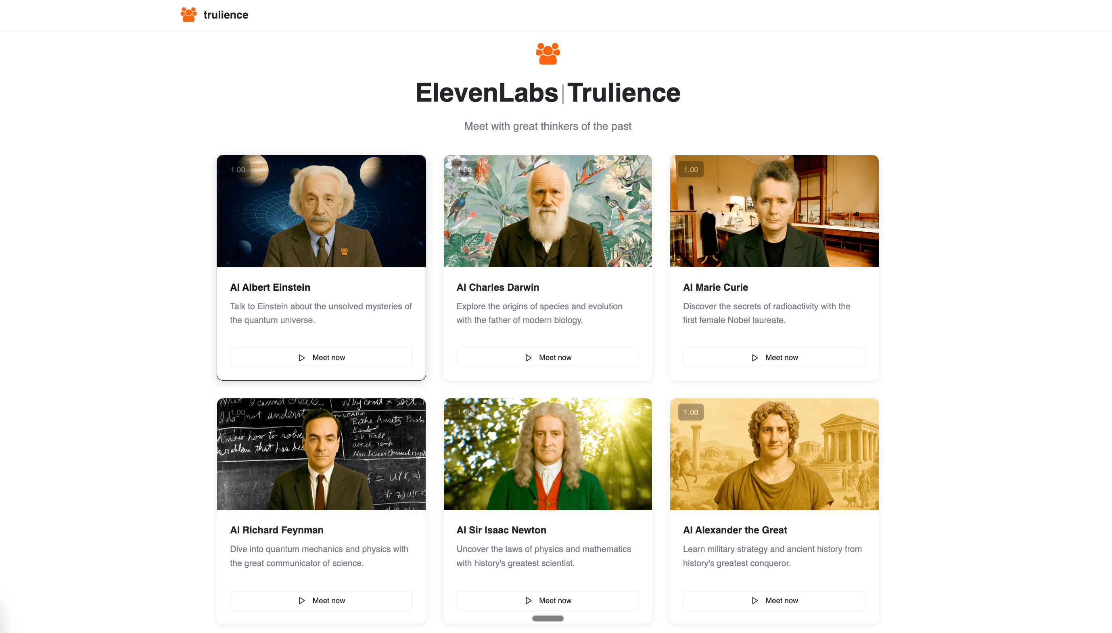Click the play icon in Einstein's Meet now button
This screenshot has width=1112, height=633.
302,357
